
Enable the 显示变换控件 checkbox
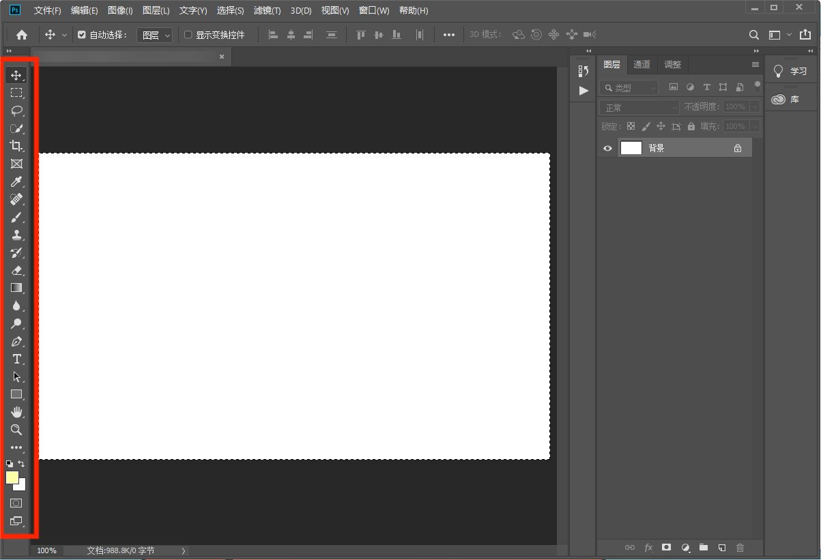tap(188, 35)
